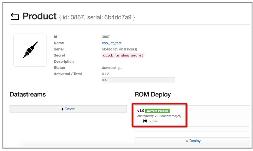
Task: Reveal secret via 'click to show secret'
Action: click(x=123, y=55)
